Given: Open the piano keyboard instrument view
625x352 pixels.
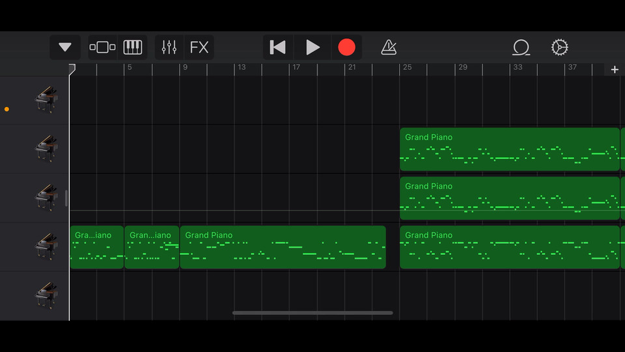Looking at the screenshot, I should click(x=133, y=47).
